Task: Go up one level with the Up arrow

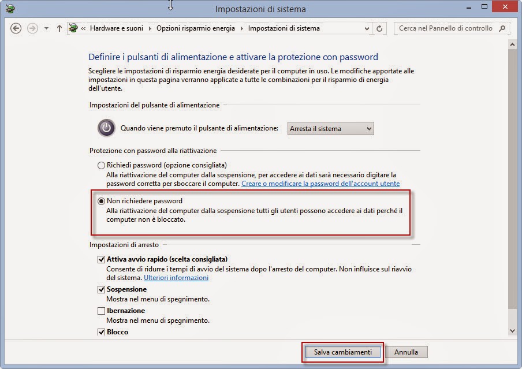Action: 59,28
